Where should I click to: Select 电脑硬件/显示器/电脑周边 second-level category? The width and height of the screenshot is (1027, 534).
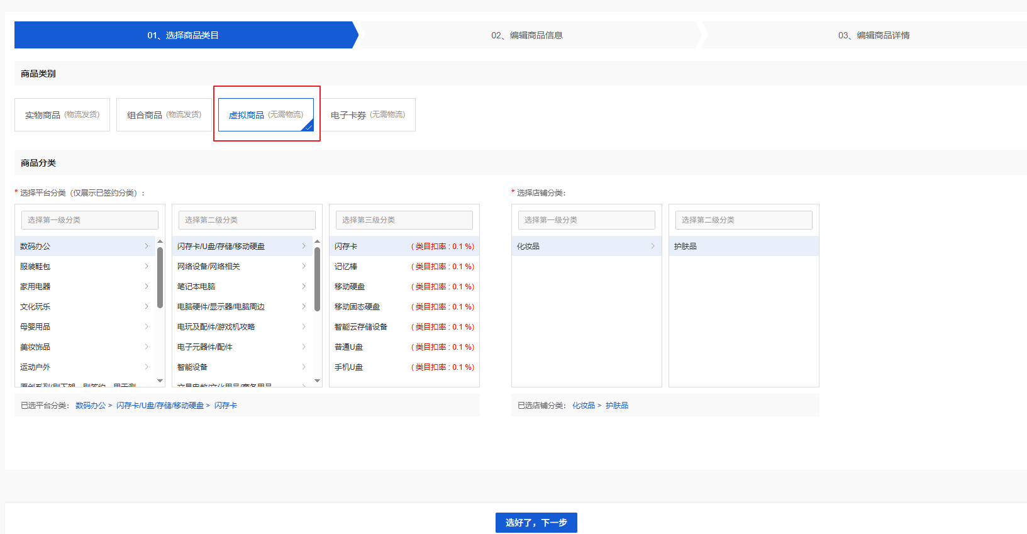pyautogui.click(x=242, y=306)
